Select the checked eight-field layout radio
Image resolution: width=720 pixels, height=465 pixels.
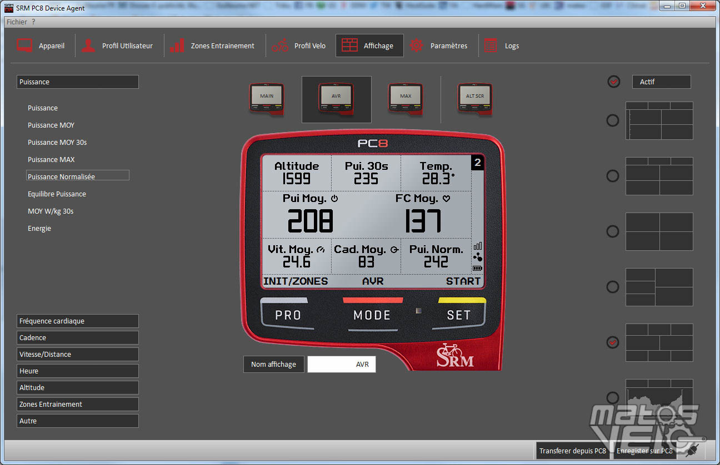pyautogui.click(x=612, y=342)
